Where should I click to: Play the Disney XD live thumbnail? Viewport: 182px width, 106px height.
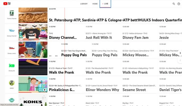[33, 67]
